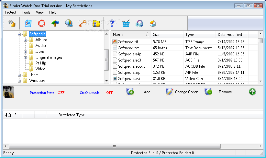Select the Video folder
266x158 pixels.
click(40, 69)
